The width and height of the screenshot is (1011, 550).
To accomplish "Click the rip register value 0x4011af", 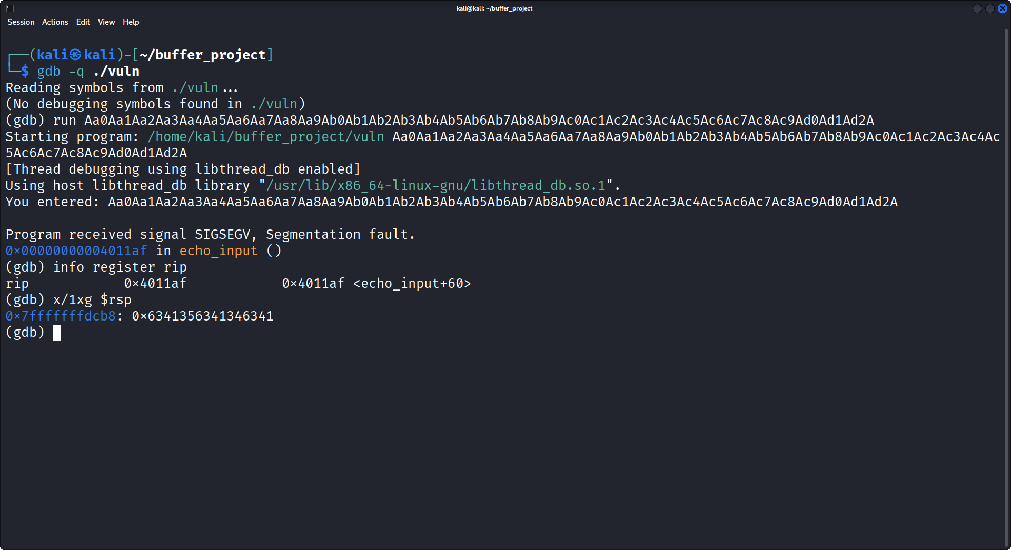I will click(x=155, y=283).
